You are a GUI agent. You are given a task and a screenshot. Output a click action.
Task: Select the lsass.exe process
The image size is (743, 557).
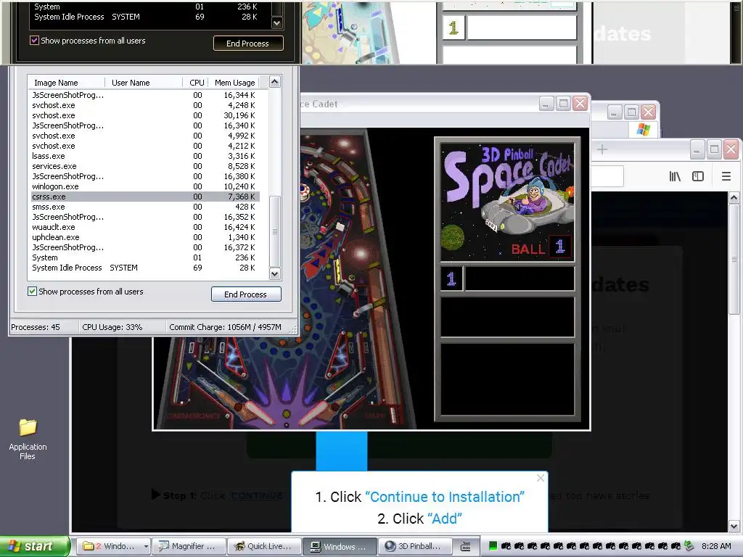point(145,157)
